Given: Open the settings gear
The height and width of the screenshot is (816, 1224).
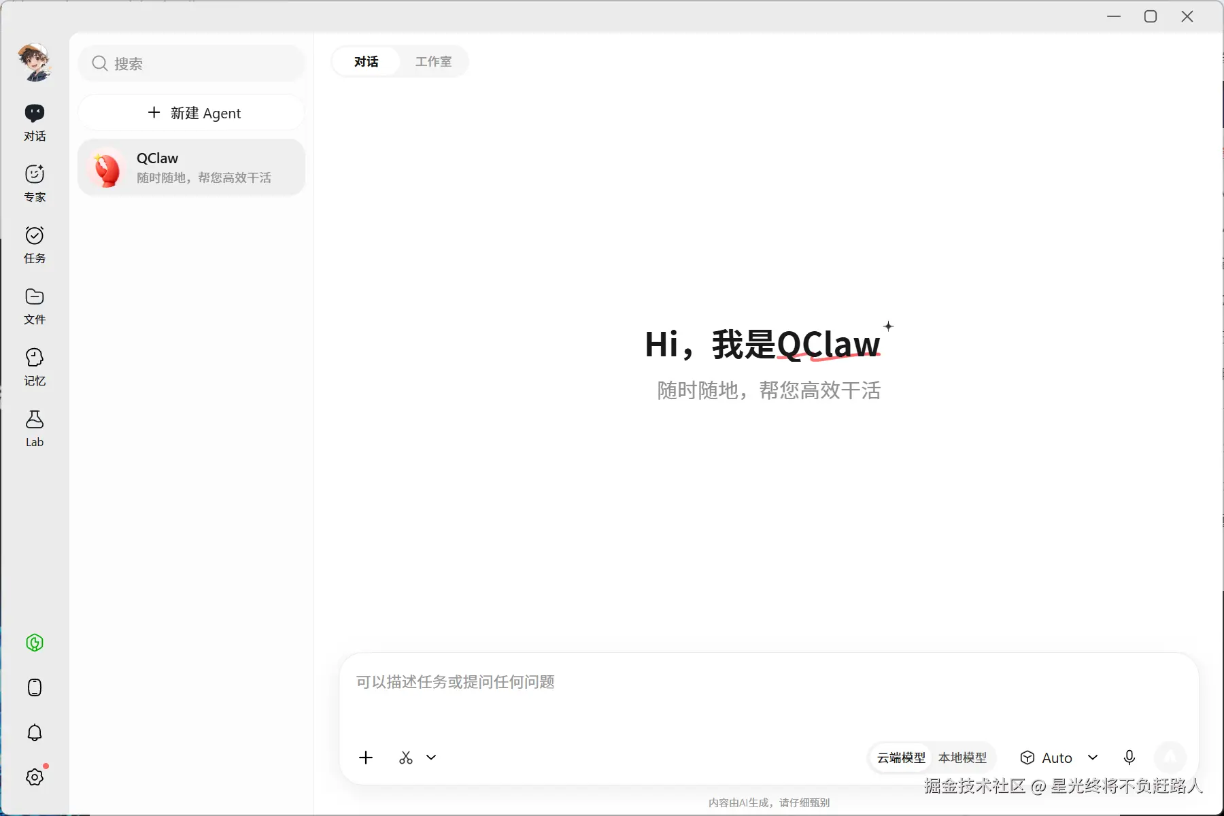Looking at the screenshot, I should click(x=35, y=777).
